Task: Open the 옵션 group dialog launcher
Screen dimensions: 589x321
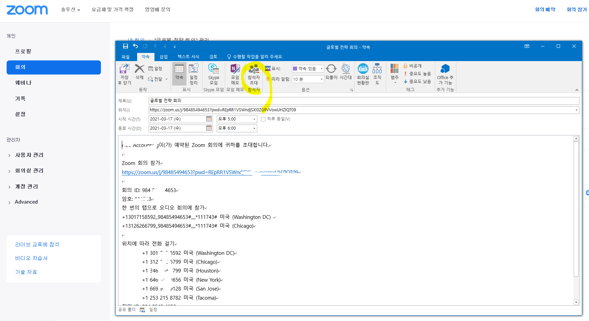Action: (x=351, y=90)
